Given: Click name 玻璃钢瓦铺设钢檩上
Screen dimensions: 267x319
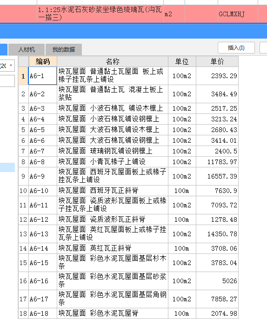Looking at the screenshot, I should [x=113, y=151].
